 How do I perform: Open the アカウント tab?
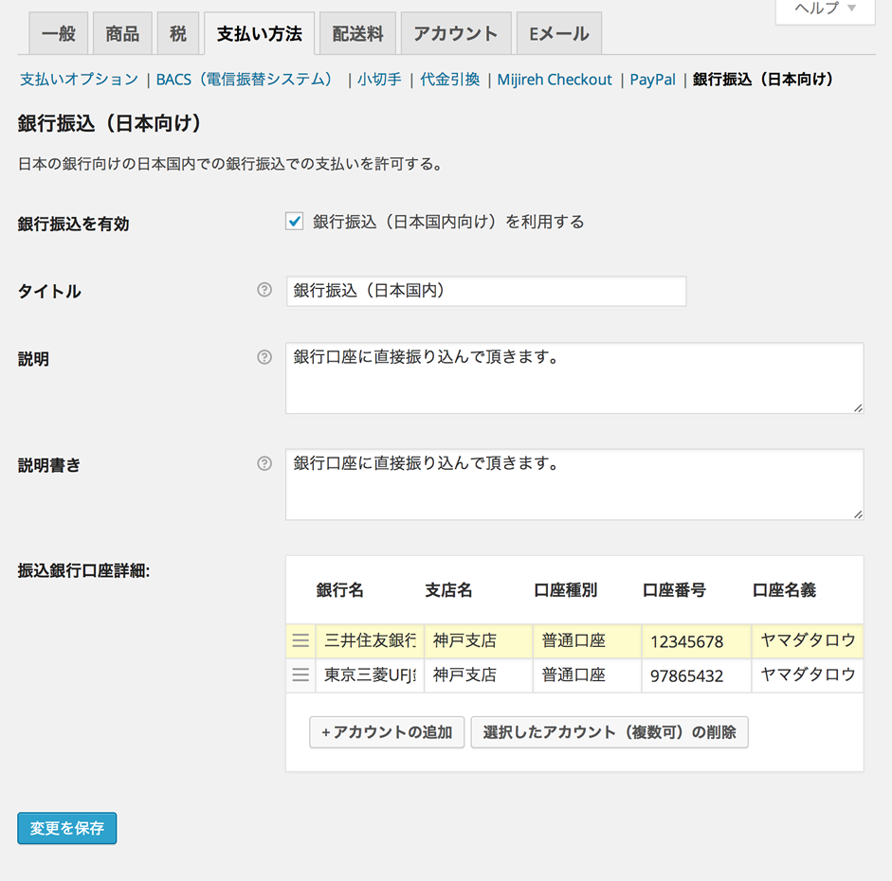[x=456, y=33]
